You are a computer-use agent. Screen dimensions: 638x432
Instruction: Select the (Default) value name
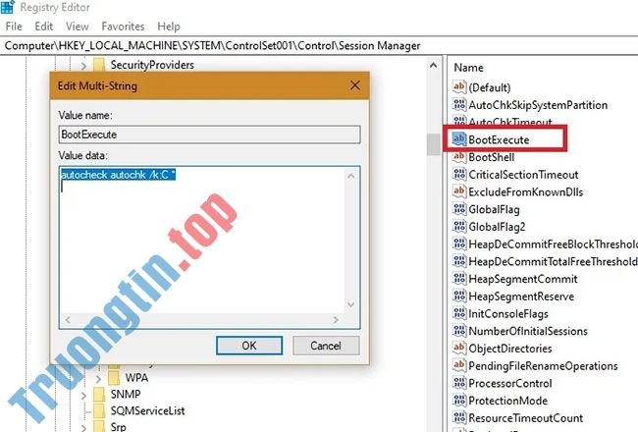point(490,87)
